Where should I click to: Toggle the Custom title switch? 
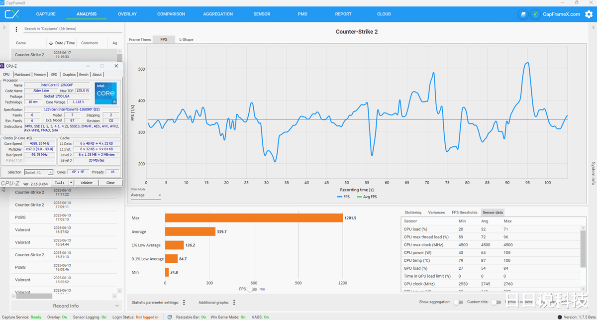(x=496, y=302)
